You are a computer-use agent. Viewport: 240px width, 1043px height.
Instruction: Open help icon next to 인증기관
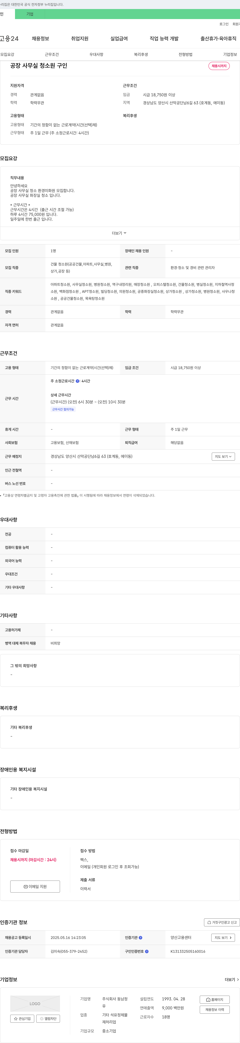pyautogui.click(x=140, y=938)
